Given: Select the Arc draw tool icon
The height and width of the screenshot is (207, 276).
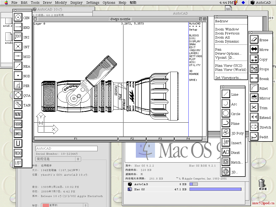Looking at the screenshot, I should pos(226,103).
